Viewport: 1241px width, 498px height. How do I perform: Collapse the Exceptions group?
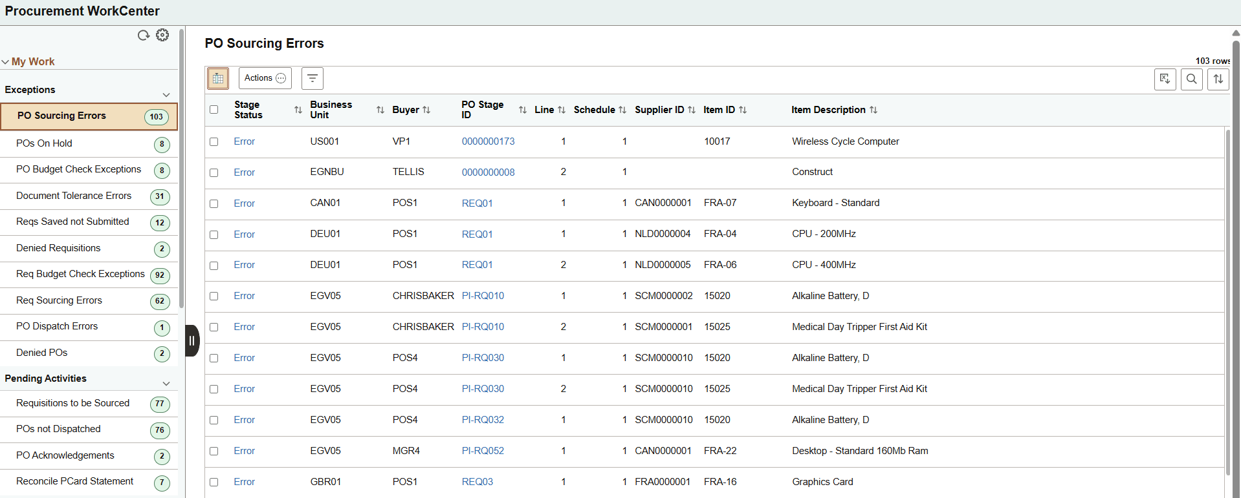(x=166, y=95)
